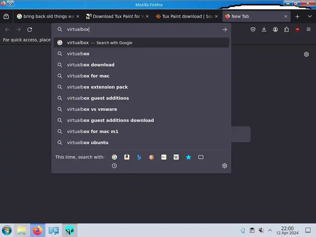This screenshot has width=316, height=237.
Task: Go back using the back arrow
Action: click(x=7, y=29)
